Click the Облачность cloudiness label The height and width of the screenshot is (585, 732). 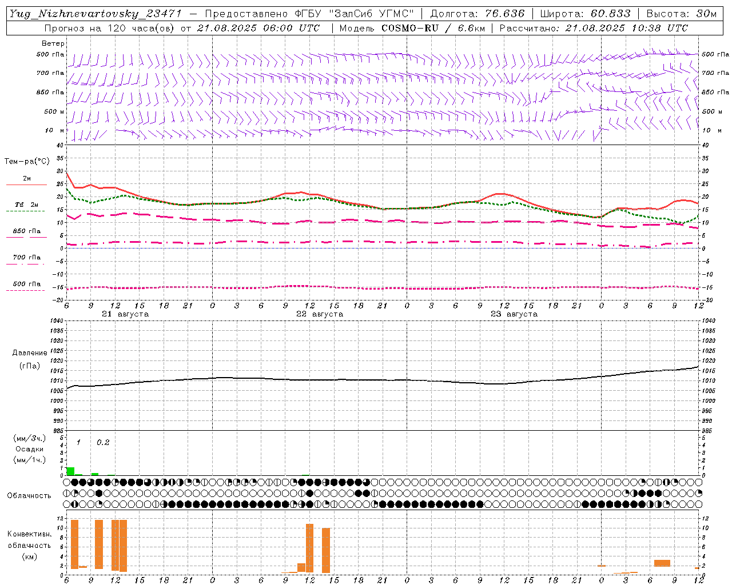29,496
